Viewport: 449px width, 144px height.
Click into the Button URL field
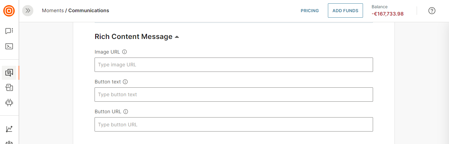coord(234,125)
